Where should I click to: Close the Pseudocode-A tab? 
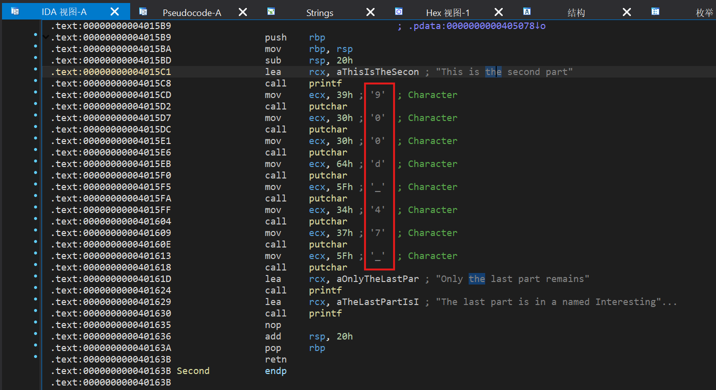(242, 12)
